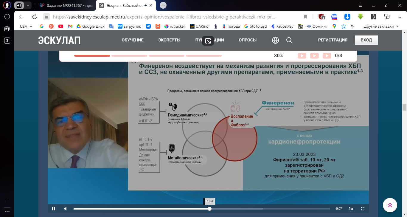The width and height of the screenshot is (407, 217).
Task: Enter fullscreen video mode
Action: (363, 209)
